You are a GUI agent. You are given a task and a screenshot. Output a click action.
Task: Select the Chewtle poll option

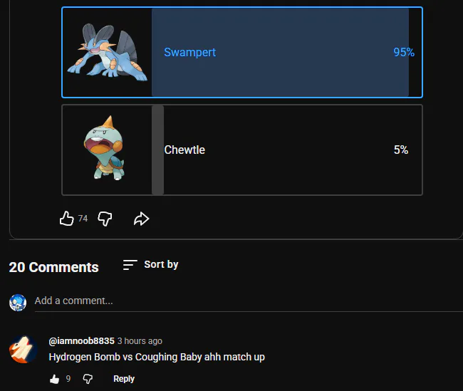coord(242,150)
